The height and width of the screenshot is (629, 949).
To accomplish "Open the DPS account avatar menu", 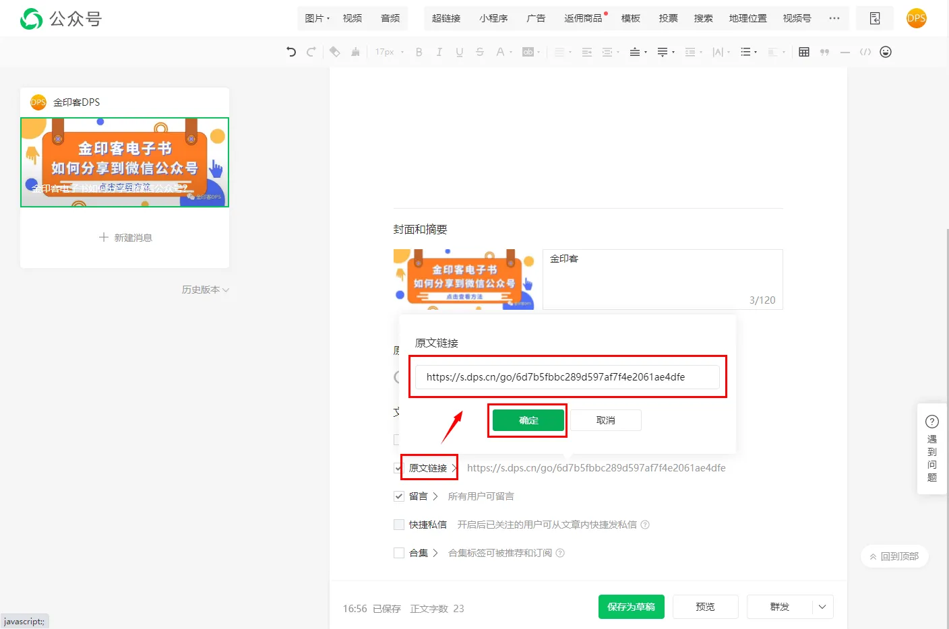I will click(x=917, y=18).
